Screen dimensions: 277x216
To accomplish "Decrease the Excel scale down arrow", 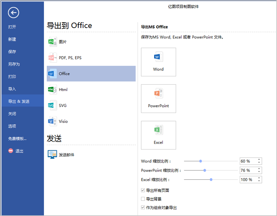I will tap(259, 181).
